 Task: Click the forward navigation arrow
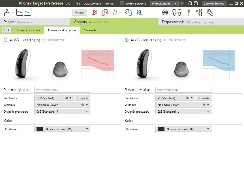pyautogui.click(x=8, y=30)
